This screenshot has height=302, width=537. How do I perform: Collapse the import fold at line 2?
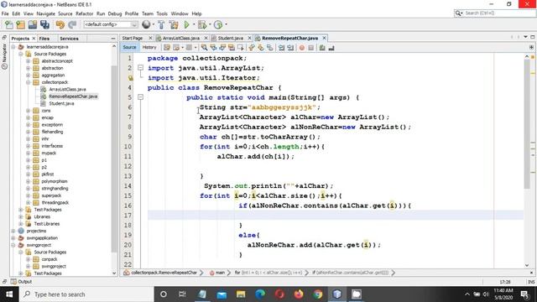pos(140,68)
